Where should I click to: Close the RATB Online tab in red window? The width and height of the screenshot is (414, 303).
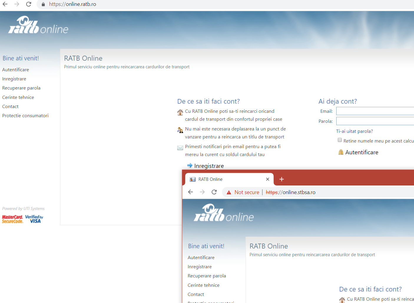268,179
